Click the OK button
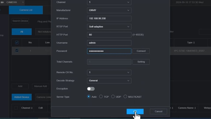Image resolution: width=211 pixels, height=119 pixels. coord(135,111)
